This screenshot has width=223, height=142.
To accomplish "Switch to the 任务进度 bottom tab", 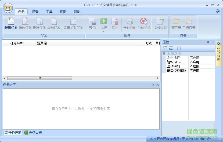I will pyautogui.click(x=13, y=133).
